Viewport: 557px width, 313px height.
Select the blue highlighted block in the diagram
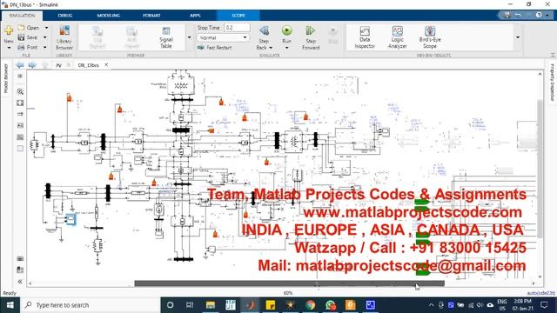tap(70, 220)
